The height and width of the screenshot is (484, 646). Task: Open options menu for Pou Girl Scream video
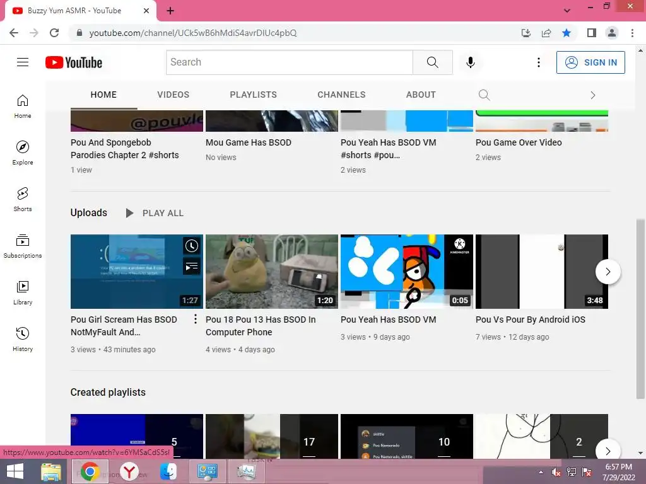coord(196,319)
